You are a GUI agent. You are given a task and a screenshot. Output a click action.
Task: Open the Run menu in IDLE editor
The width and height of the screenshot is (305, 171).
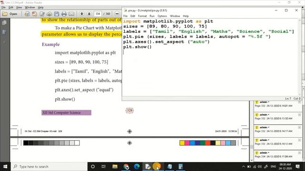[152, 16]
